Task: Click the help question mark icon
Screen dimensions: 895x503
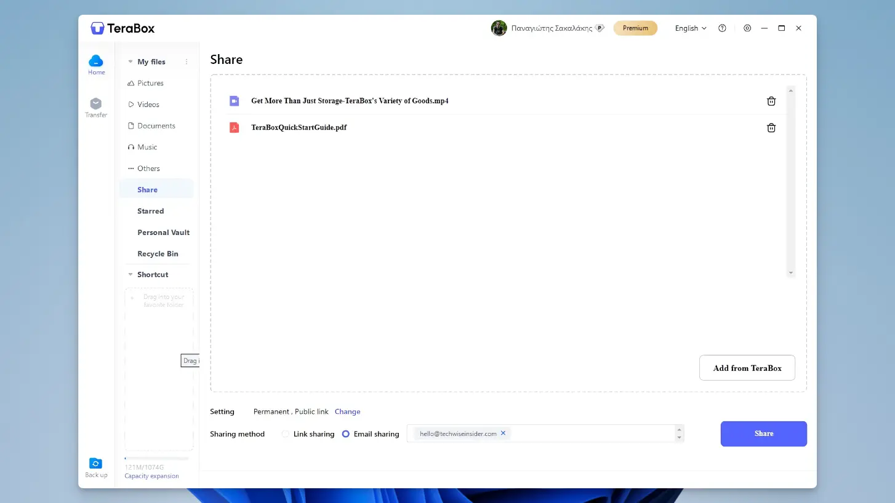Action: coord(722,28)
